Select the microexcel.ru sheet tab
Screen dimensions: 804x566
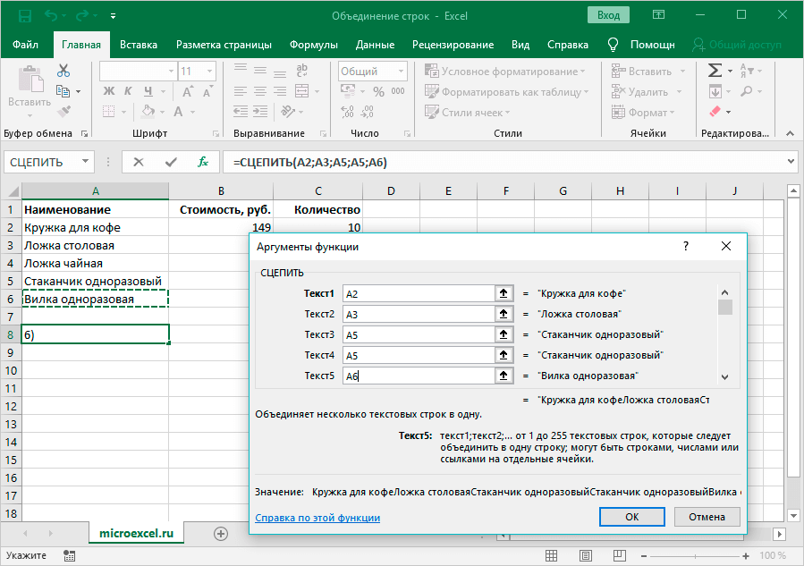pos(137,533)
